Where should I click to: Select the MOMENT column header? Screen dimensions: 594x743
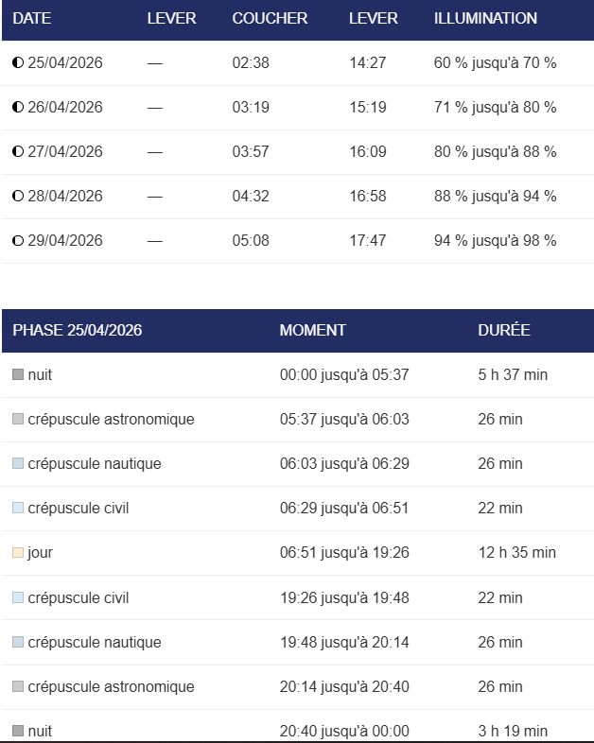tap(312, 331)
